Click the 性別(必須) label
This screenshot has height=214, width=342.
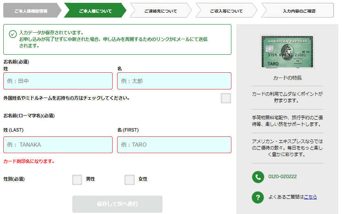[14, 179]
